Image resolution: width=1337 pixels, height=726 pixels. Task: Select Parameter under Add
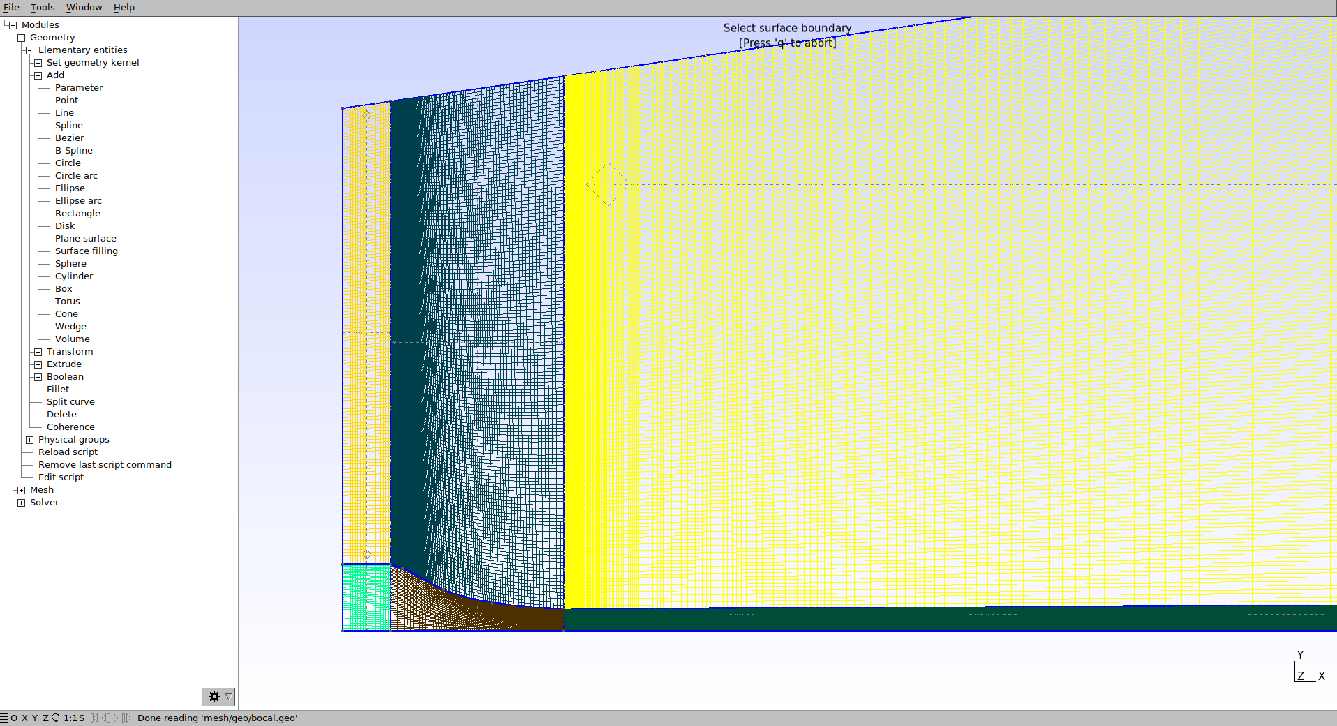[79, 88]
